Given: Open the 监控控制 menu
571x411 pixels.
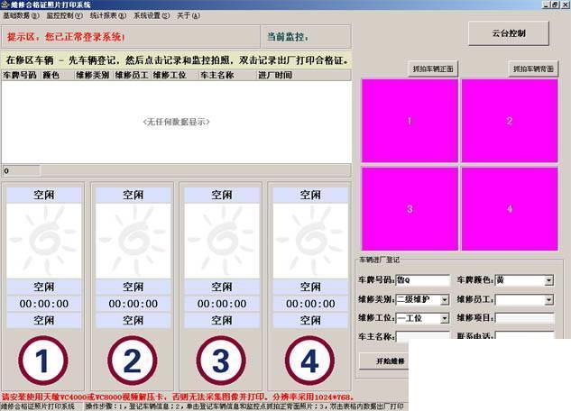Looking at the screenshot, I should [64, 15].
